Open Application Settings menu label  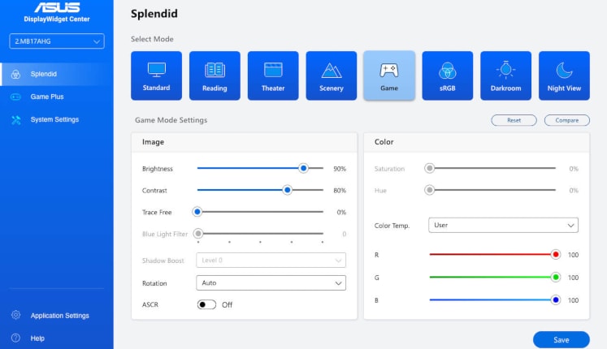[x=60, y=316]
